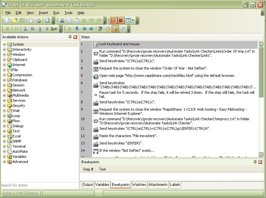Expand the System actions folder
The height and width of the screenshot is (198, 266).
point(4,44)
